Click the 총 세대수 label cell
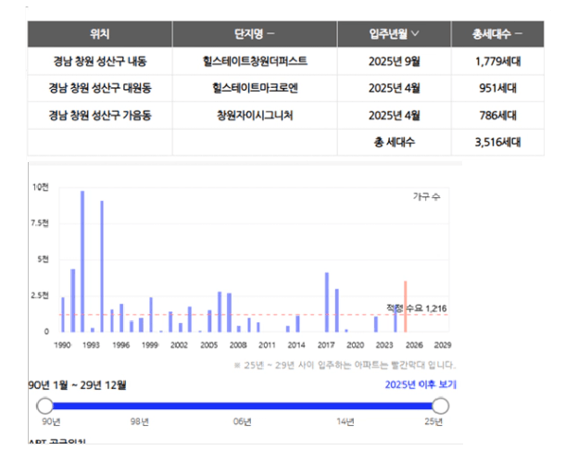565x463 pixels. click(x=394, y=143)
